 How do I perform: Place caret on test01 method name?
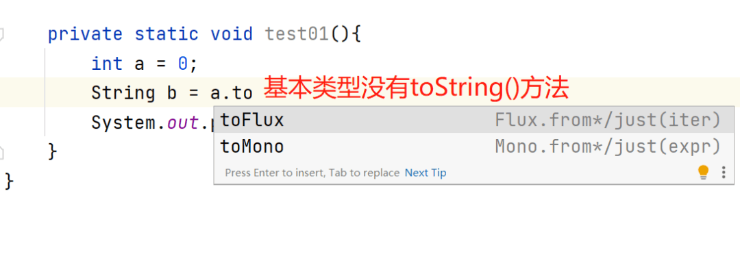click(297, 34)
